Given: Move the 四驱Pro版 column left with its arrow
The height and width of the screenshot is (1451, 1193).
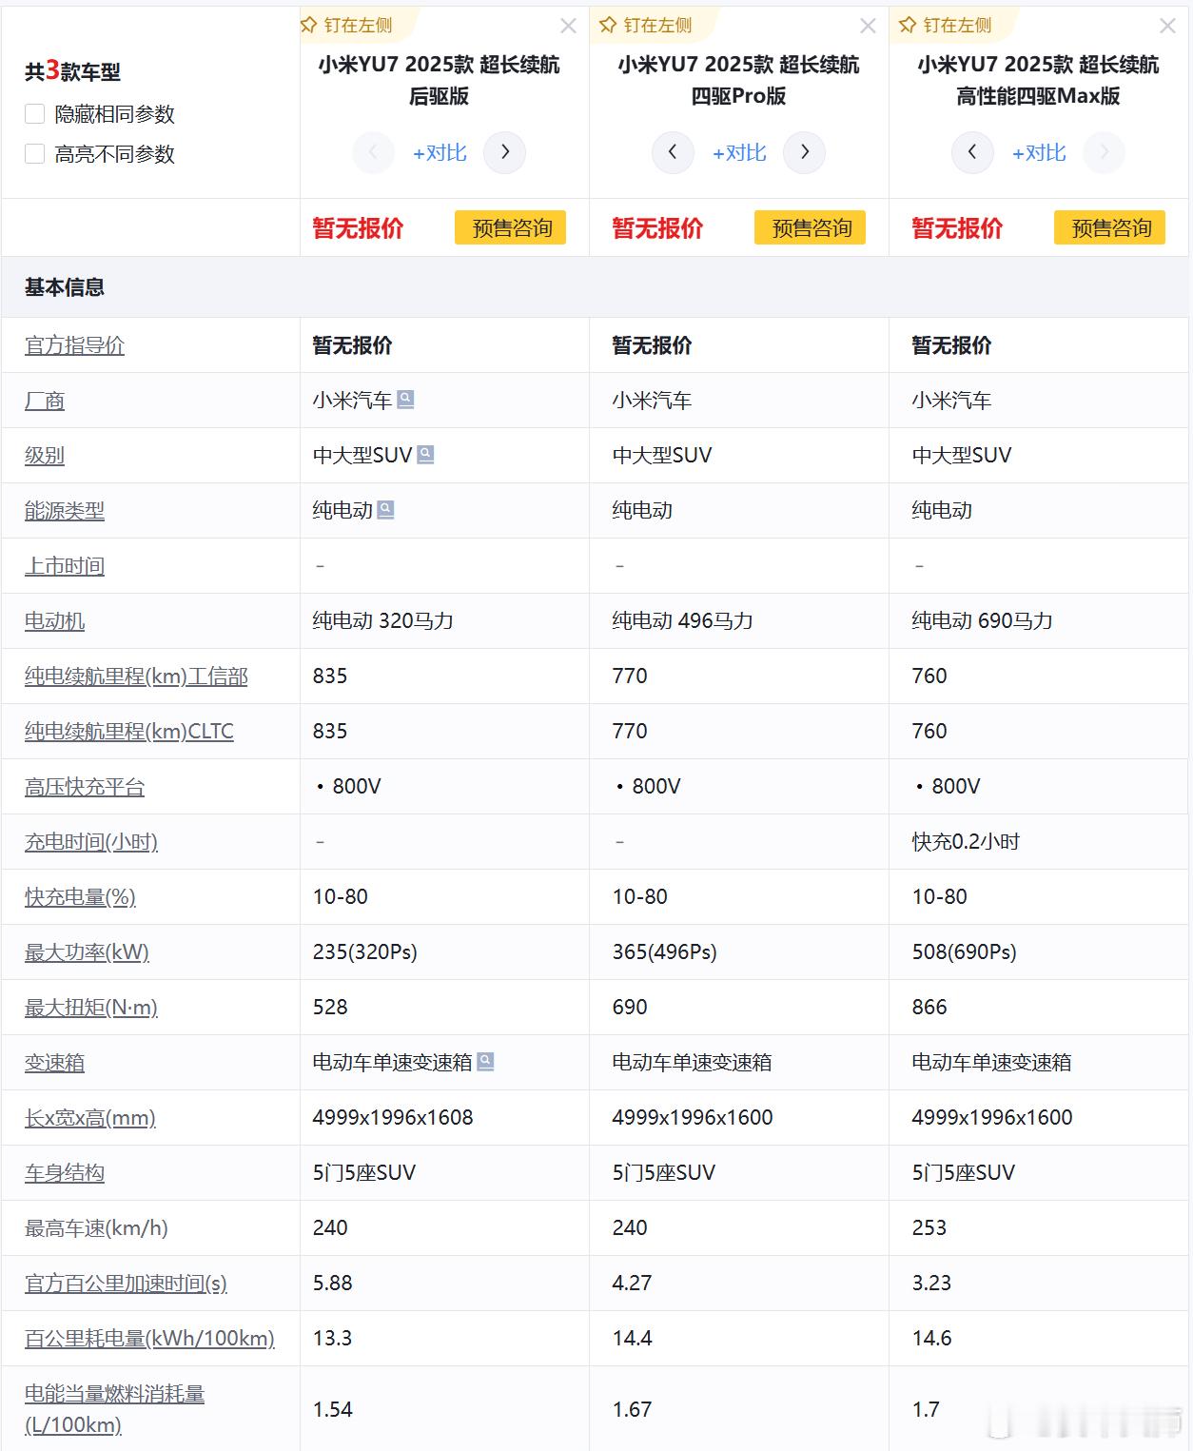Looking at the screenshot, I should 673,152.
